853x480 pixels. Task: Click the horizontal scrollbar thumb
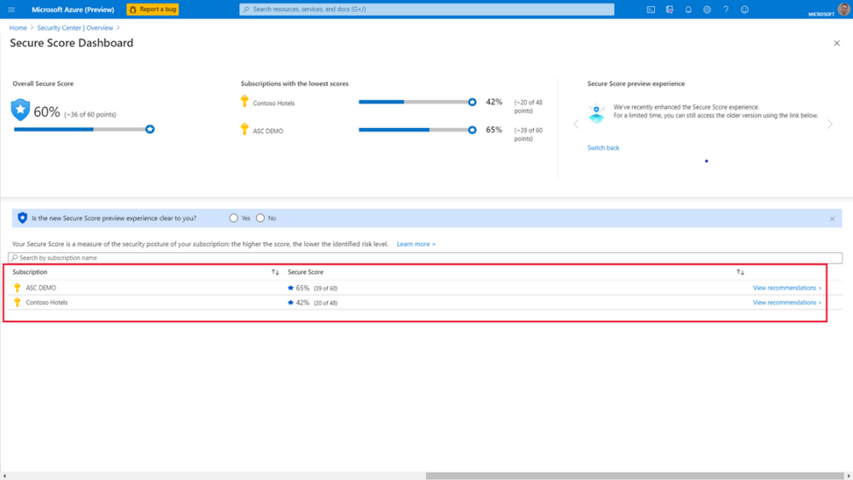(634, 476)
